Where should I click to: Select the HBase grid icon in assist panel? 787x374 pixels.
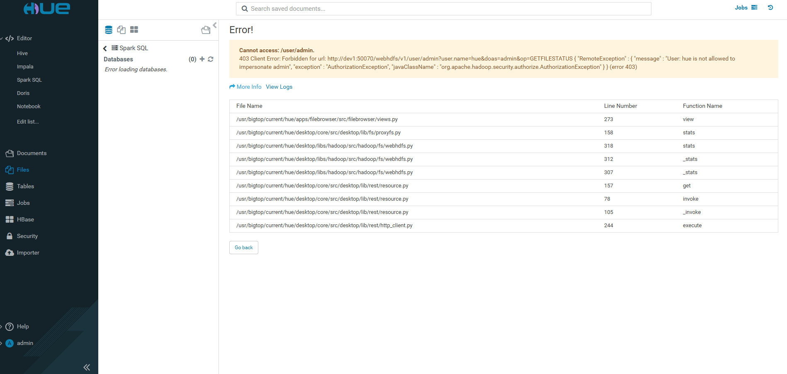(134, 30)
